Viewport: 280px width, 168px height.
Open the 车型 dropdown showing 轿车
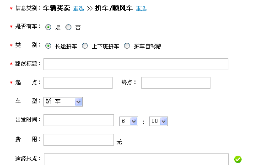(x=63, y=102)
